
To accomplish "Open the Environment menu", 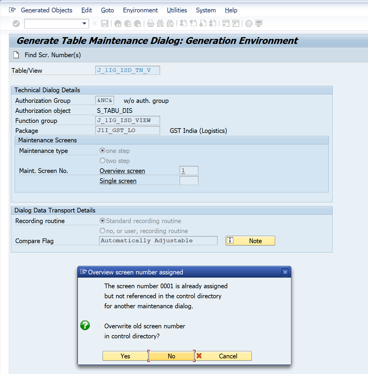I will 140,10.
